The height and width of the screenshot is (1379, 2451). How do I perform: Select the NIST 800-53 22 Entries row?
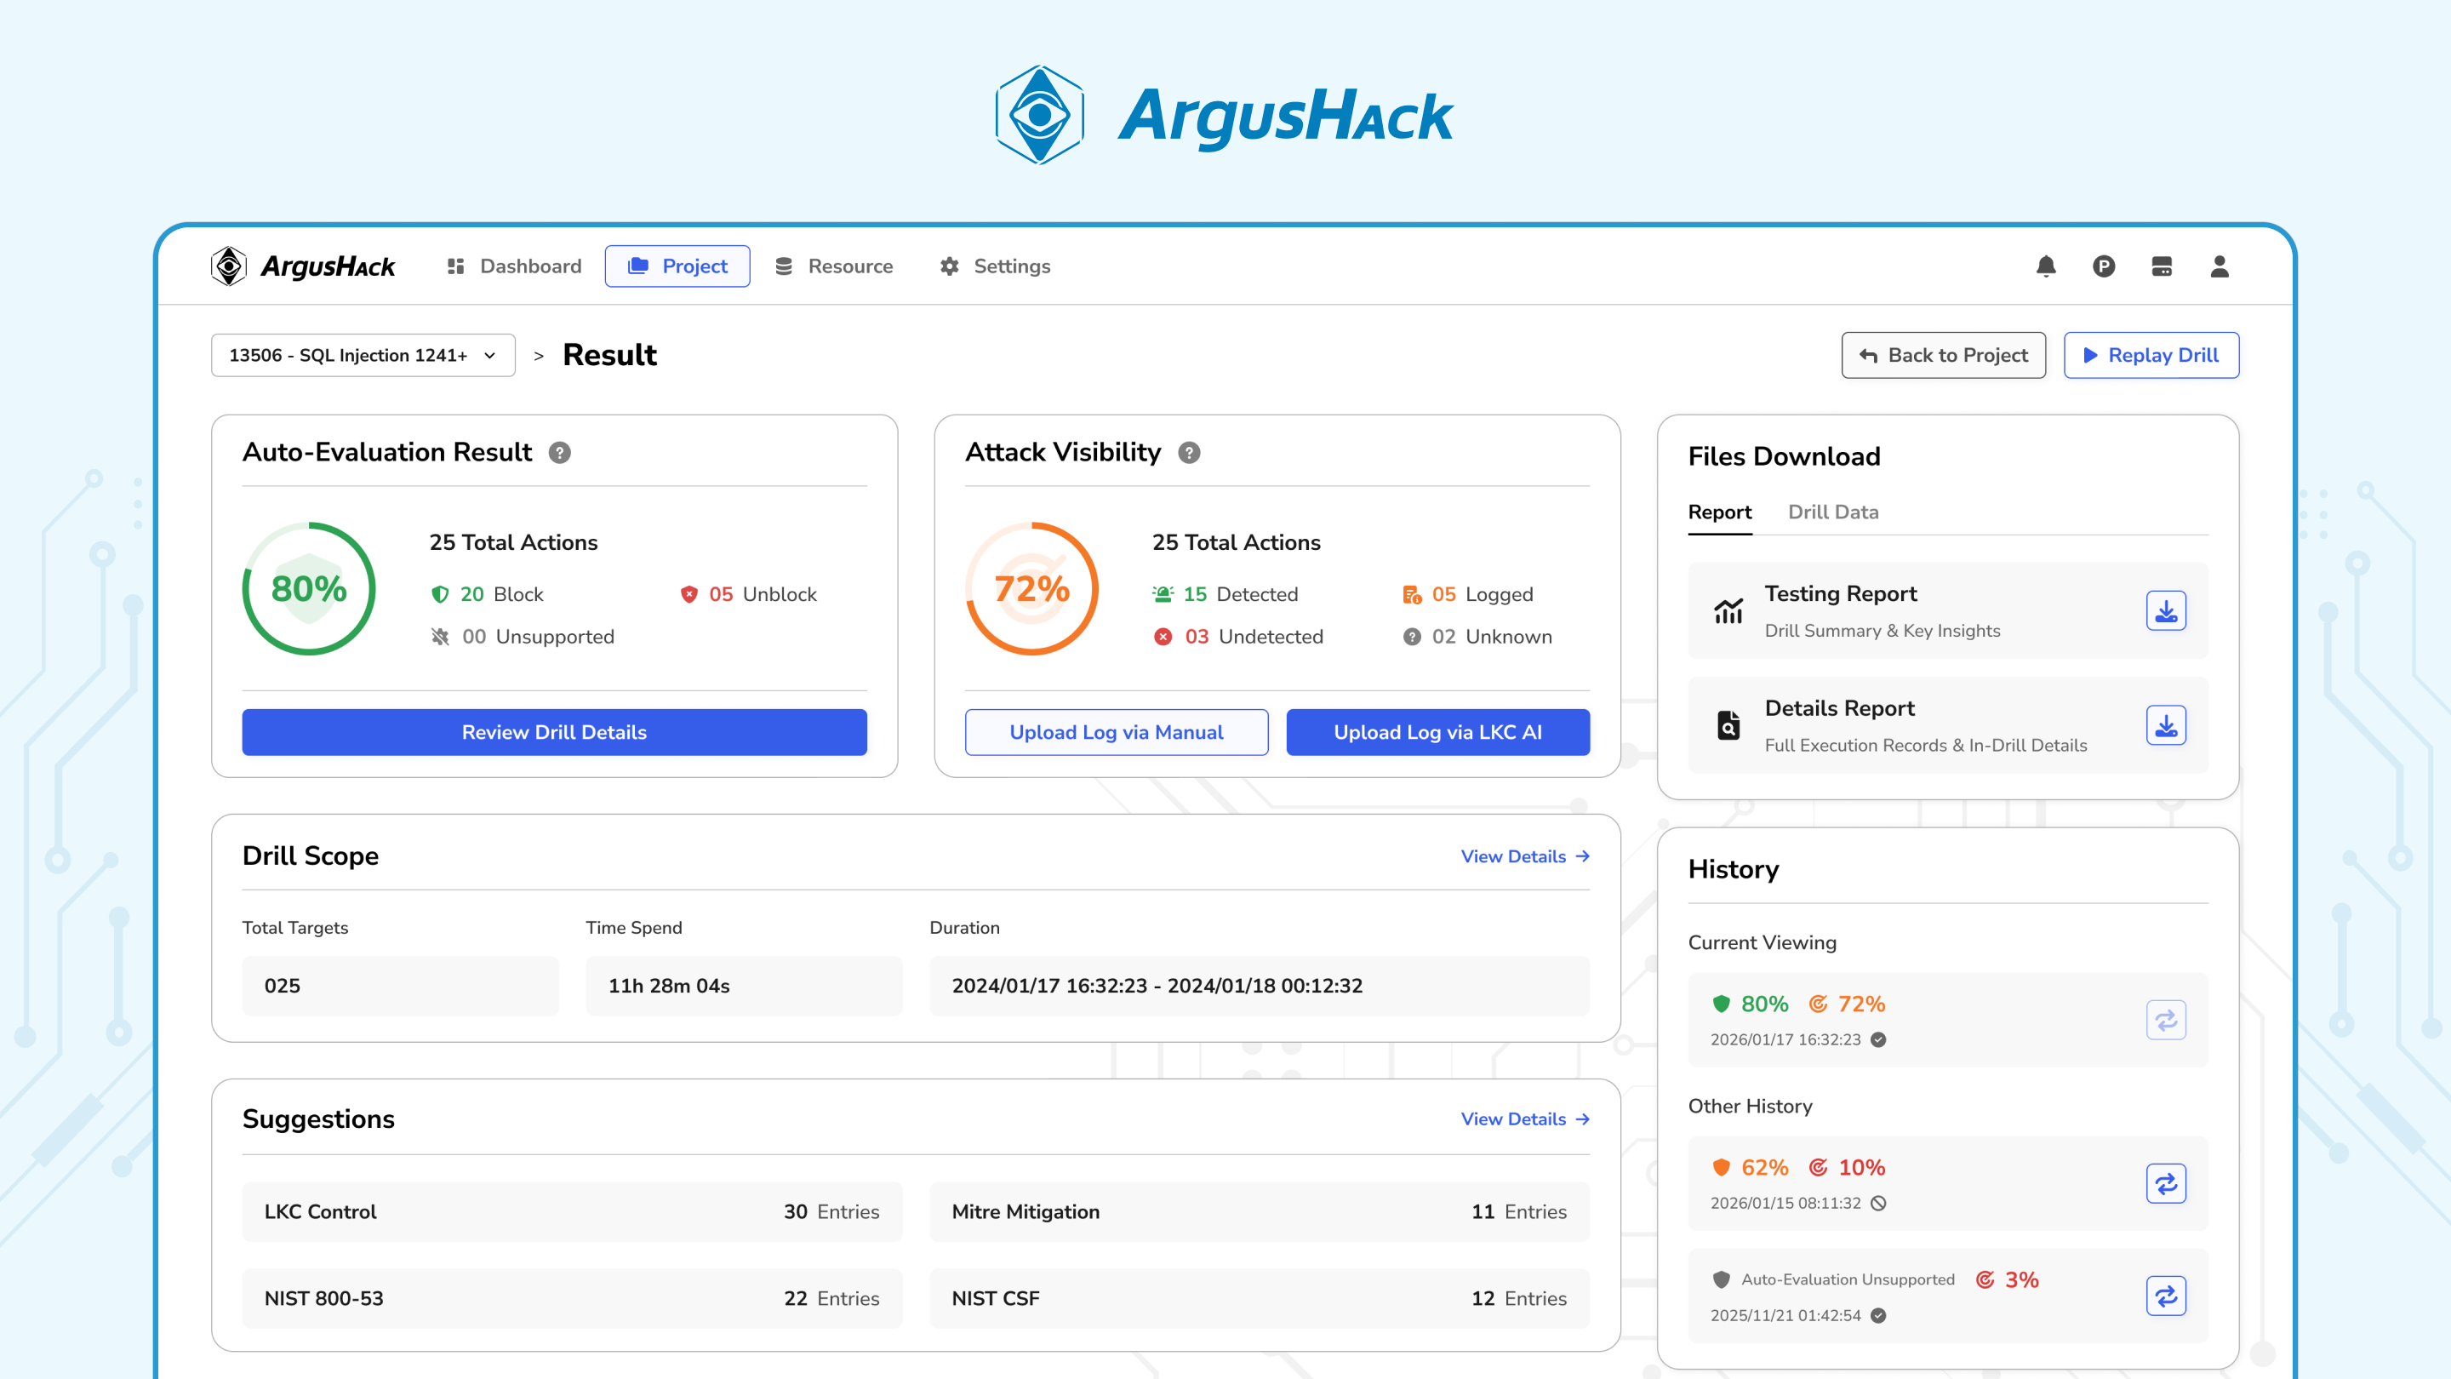click(x=572, y=1299)
